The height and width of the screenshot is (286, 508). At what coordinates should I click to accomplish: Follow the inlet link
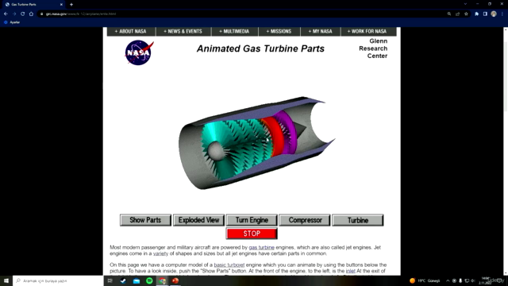click(x=351, y=271)
